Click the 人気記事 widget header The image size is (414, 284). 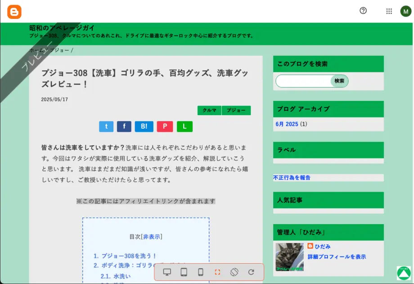tap(328, 200)
